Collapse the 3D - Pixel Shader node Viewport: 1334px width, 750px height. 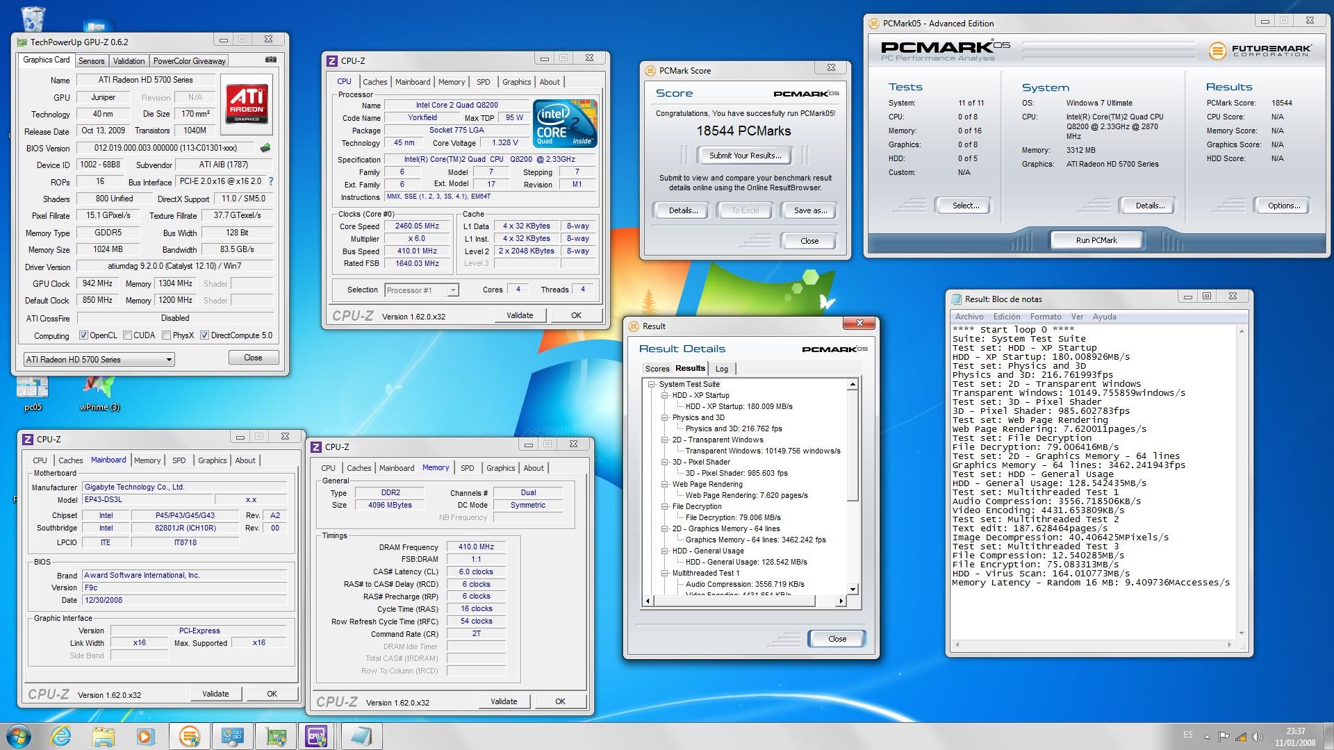(665, 462)
